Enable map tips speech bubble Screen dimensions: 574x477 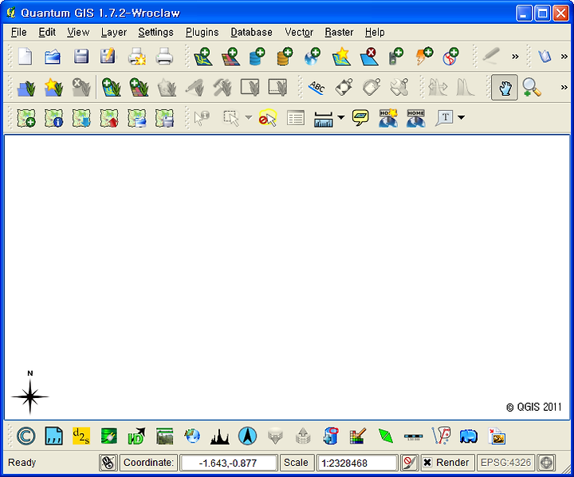pos(360,118)
